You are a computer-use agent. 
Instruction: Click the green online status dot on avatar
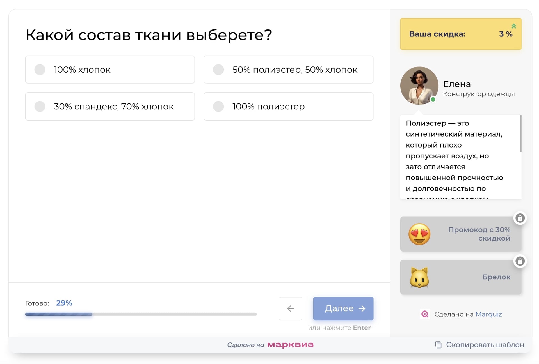coord(433,100)
